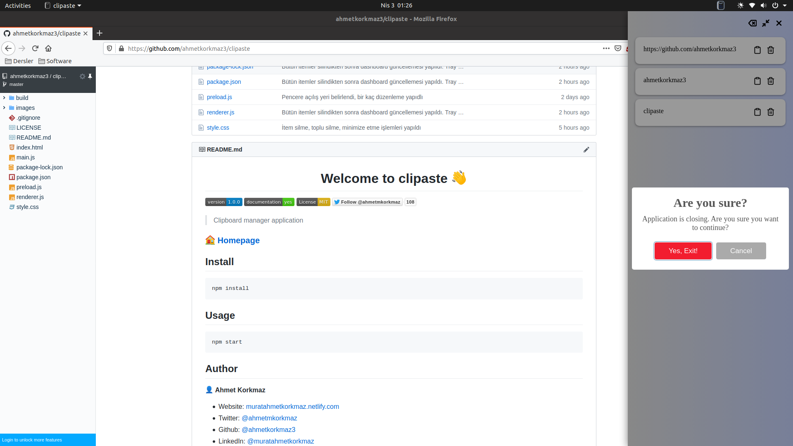Open Octotree settings gear
Image resolution: width=793 pixels, height=446 pixels.
(x=82, y=76)
